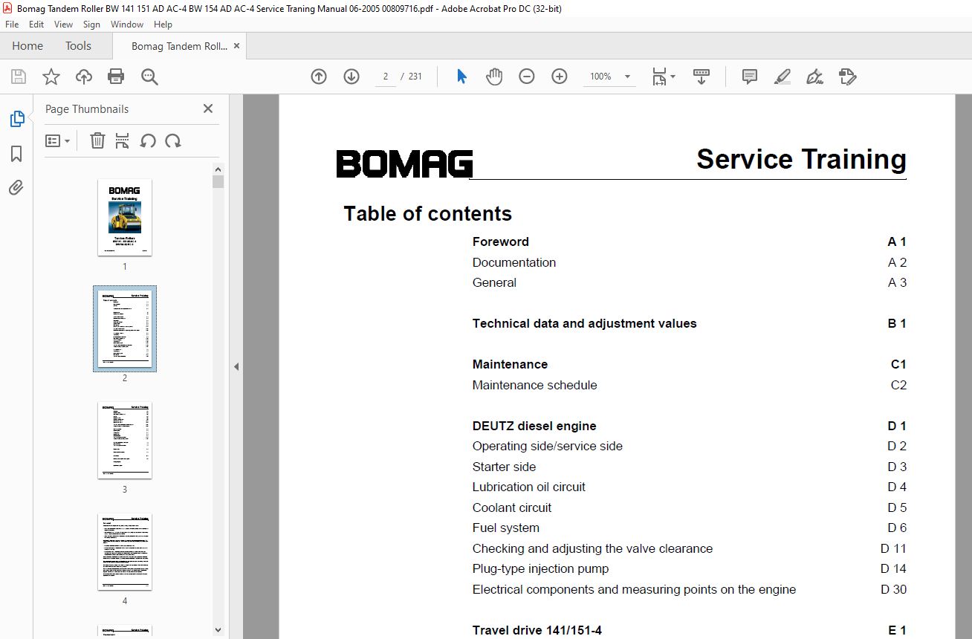Select page 4 thumbnail
The height and width of the screenshot is (639, 972).
pyautogui.click(x=125, y=551)
